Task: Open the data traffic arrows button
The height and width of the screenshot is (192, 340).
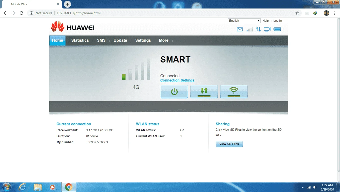Action: (204, 91)
